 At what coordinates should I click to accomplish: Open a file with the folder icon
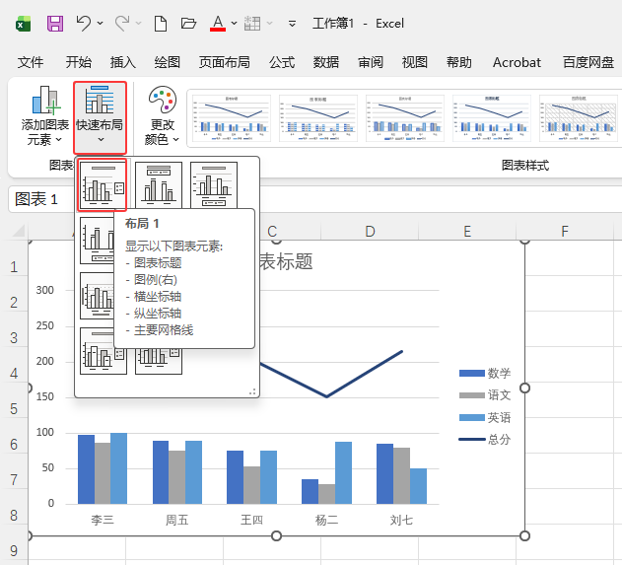[188, 24]
